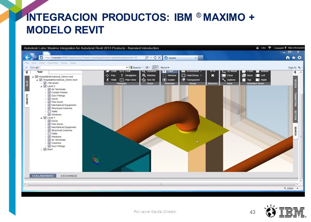Switch to Right standard view
This screenshot has height=222, width=311.
[x=261, y=80]
